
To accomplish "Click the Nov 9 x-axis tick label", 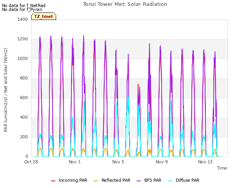I will [x=162, y=162].
